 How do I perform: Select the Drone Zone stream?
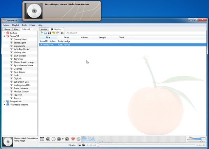click(x=20, y=46)
